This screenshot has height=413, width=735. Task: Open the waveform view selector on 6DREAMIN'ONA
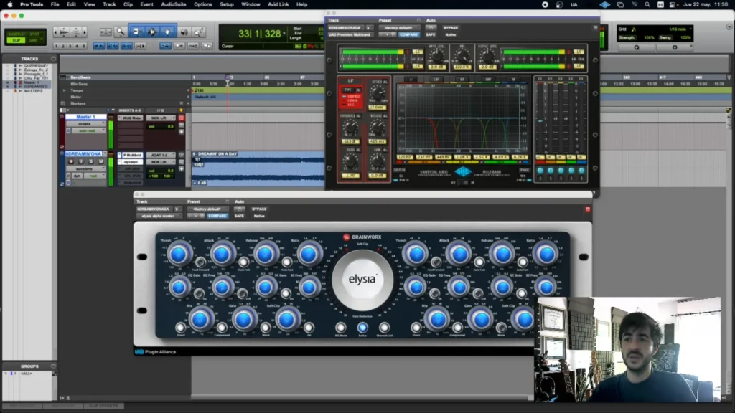(85, 168)
